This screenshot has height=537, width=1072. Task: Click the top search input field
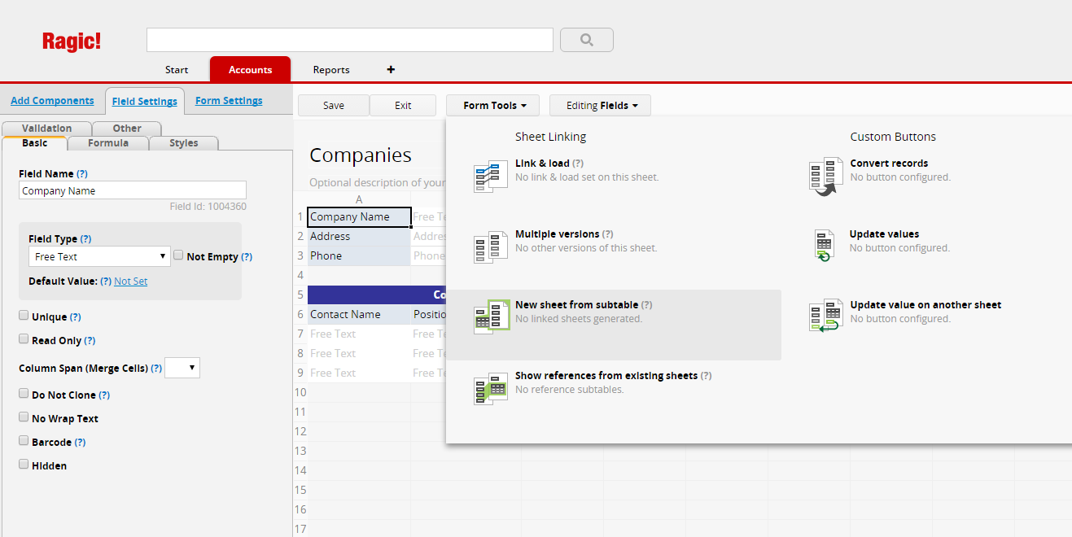point(350,40)
